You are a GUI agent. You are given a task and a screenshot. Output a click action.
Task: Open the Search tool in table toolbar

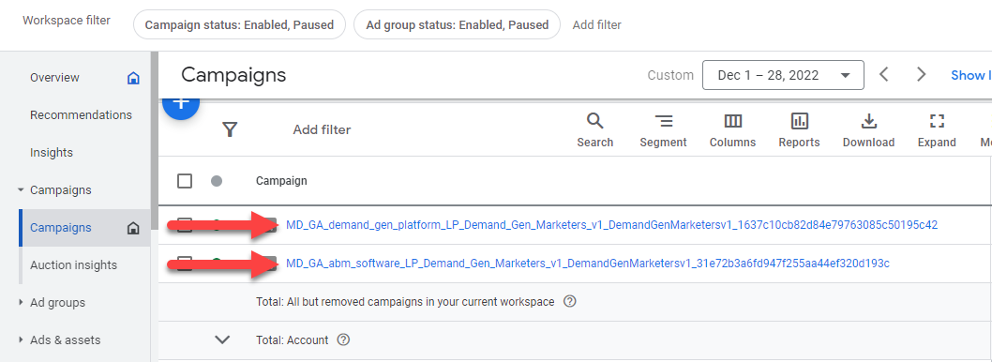click(x=594, y=129)
